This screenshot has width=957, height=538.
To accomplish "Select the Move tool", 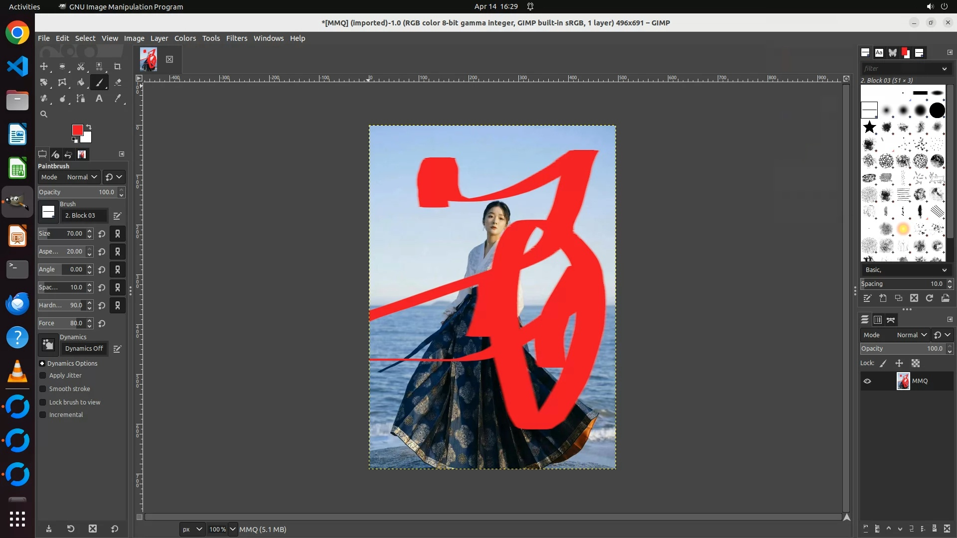I will (x=44, y=66).
